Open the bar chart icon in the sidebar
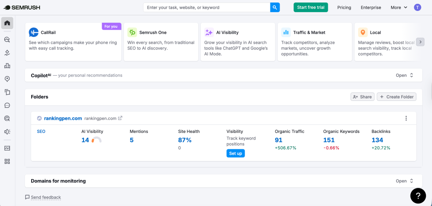This screenshot has width=432, height=206. pos(7,66)
